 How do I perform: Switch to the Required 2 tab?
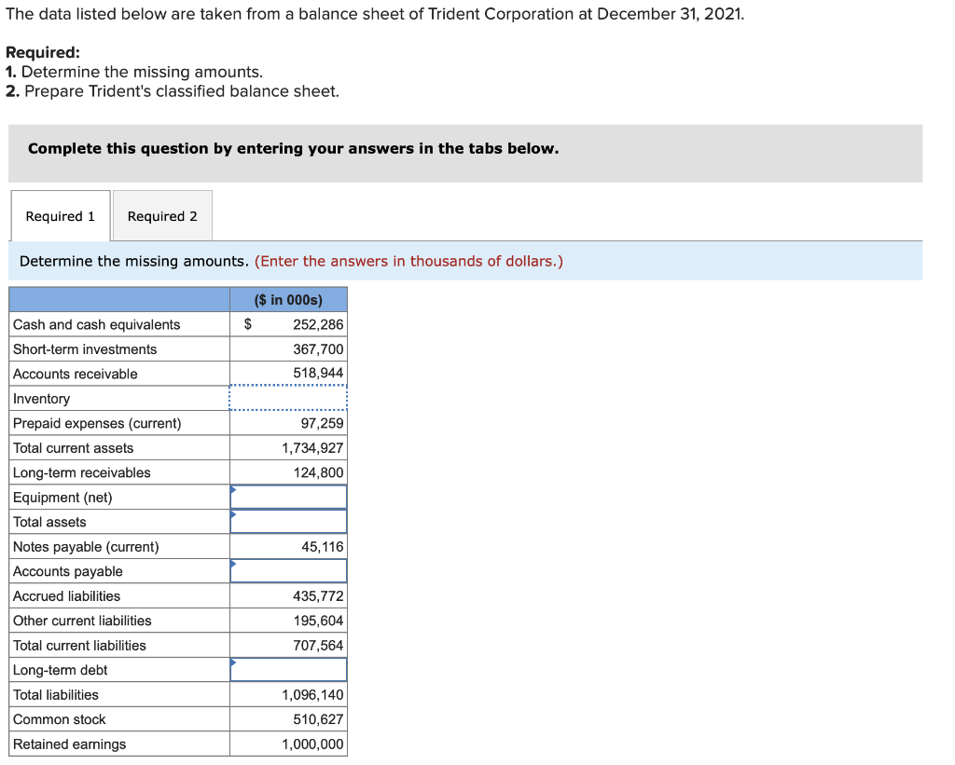pyautogui.click(x=161, y=215)
